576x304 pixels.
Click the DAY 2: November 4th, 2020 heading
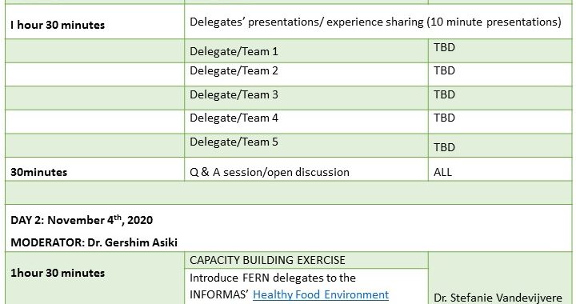click(82, 220)
